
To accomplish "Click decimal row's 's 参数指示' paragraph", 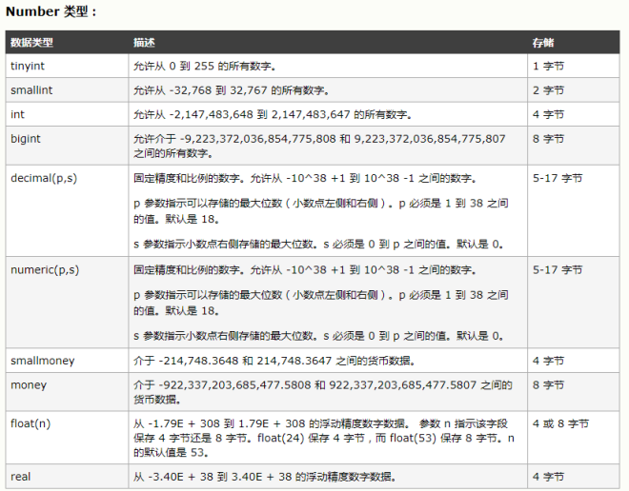I will tap(318, 244).
